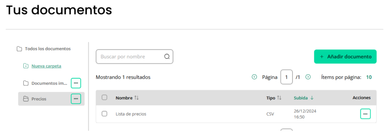The height and width of the screenshot is (136, 384).
Task: Click the Añadir documento button
Action: 345,57
